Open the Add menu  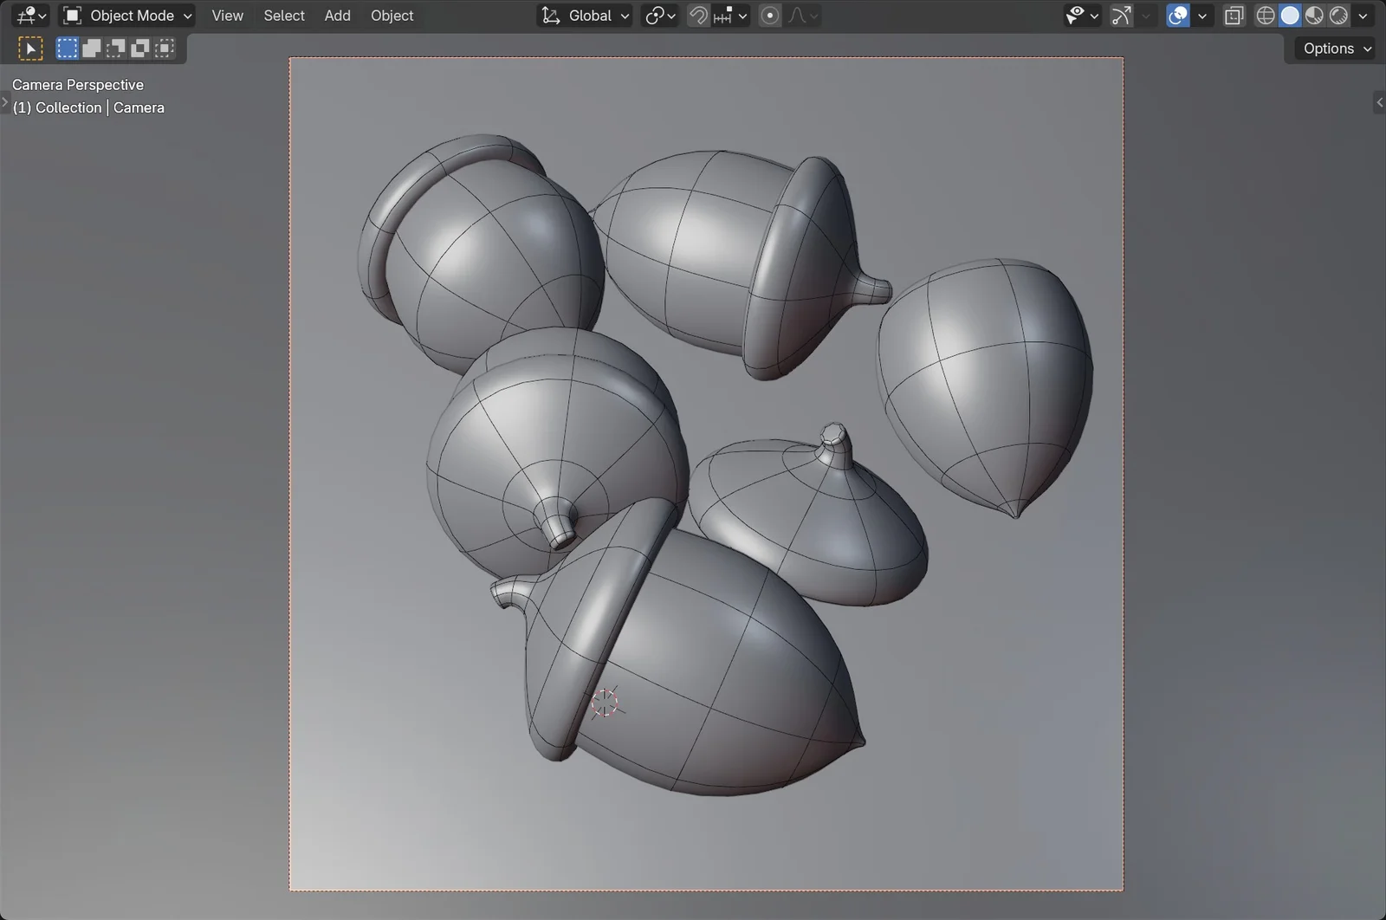coord(337,15)
